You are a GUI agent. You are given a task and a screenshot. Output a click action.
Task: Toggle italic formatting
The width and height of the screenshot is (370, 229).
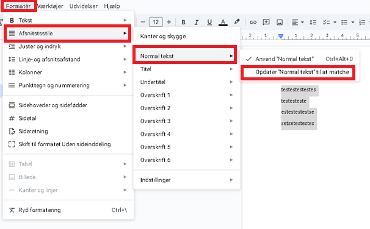[x=196, y=22]
